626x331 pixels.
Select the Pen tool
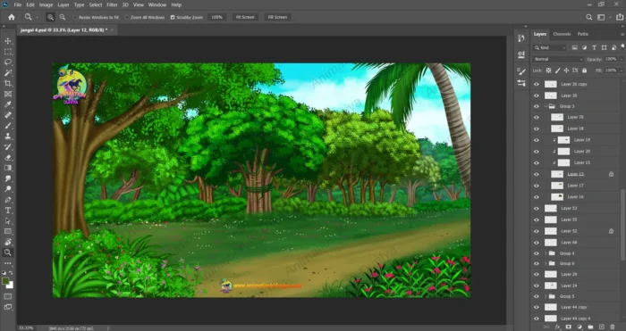click(7, 200)
